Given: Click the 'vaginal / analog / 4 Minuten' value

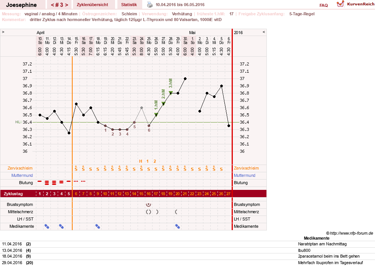Looking at the screenshot, I should [51, 14].
